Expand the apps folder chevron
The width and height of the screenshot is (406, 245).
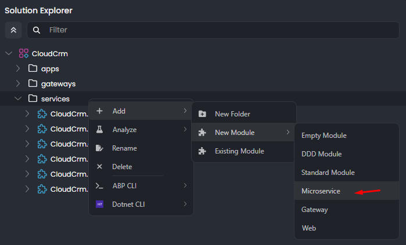click(x=18, y=69)
